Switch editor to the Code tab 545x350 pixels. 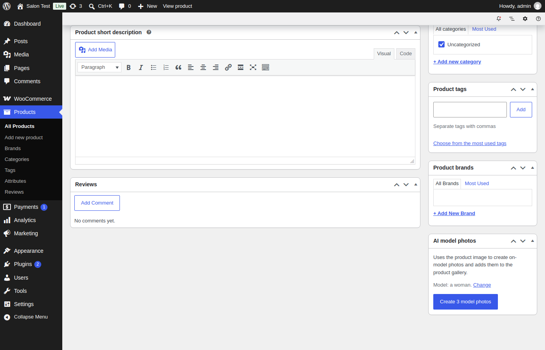coord(406,54)
